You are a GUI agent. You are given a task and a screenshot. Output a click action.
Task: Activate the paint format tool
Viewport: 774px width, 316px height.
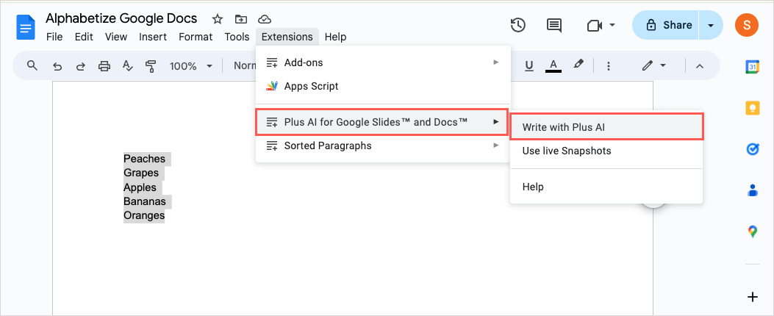click(x=151, y=65)
